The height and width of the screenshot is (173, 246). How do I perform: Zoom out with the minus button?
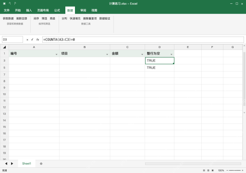(227, 171)
